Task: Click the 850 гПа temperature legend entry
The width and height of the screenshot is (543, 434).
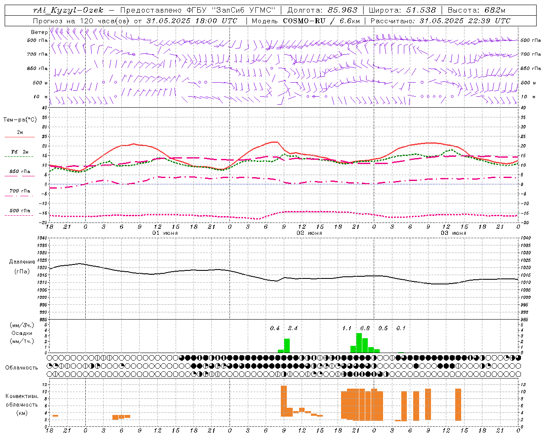Action: [20, 172]
